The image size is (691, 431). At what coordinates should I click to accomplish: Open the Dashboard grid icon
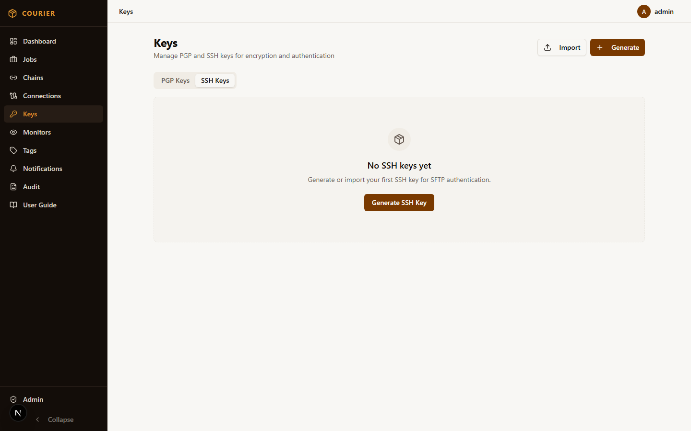13,41
